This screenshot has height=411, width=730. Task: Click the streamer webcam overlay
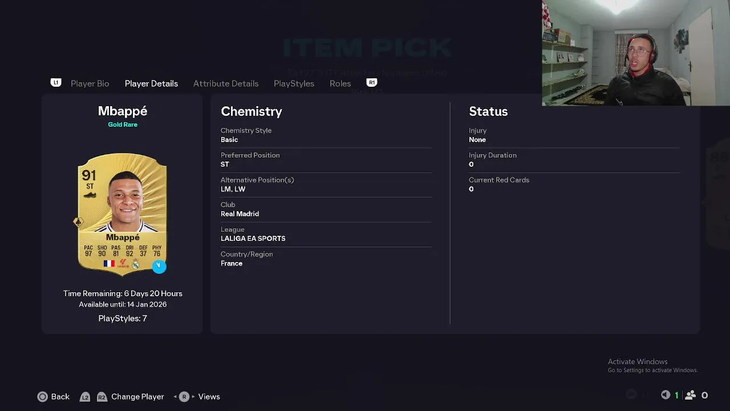[636, 53]
